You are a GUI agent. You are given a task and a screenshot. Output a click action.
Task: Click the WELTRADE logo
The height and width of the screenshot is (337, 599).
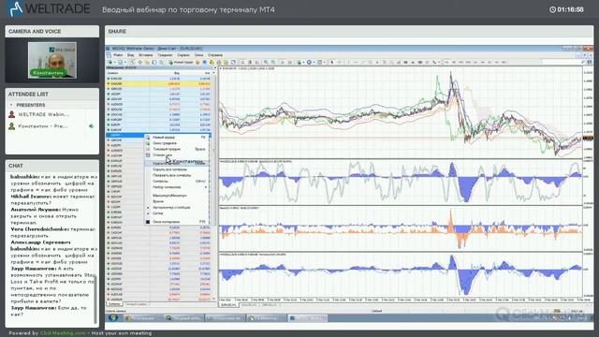pyautogui.click(x=49, y=8)
